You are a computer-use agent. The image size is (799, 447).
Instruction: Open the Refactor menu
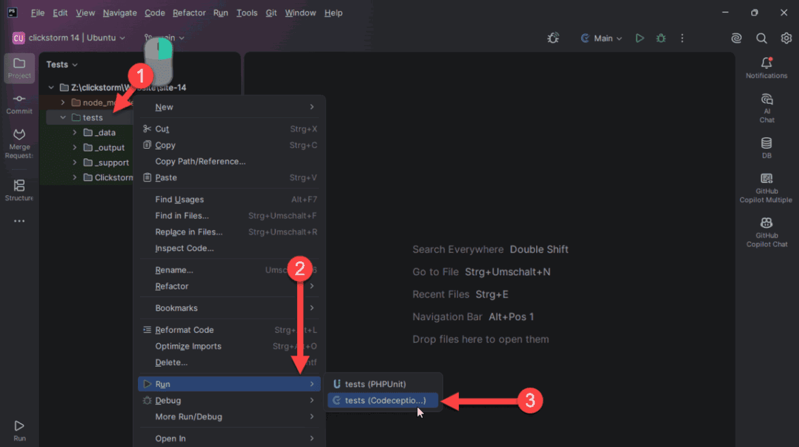pos(189,13)
